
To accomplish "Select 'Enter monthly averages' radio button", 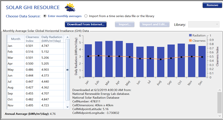I will point(45,16).
